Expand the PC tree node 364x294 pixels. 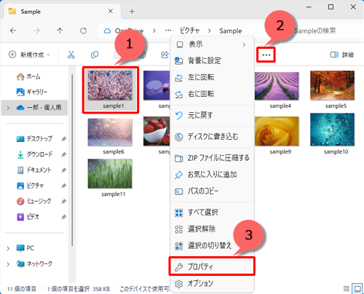pyautogui.click(x=8, y=248)
